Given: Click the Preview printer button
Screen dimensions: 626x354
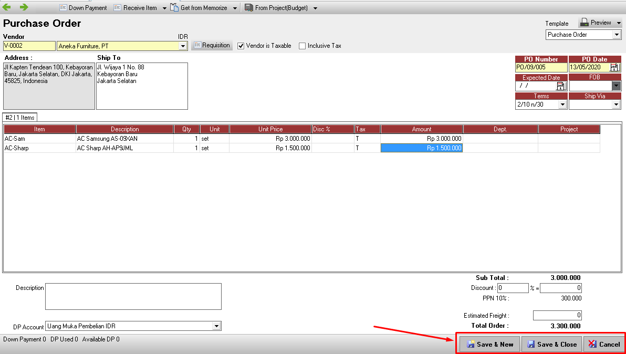Looking at the screenshot, I should pos(596,23).
